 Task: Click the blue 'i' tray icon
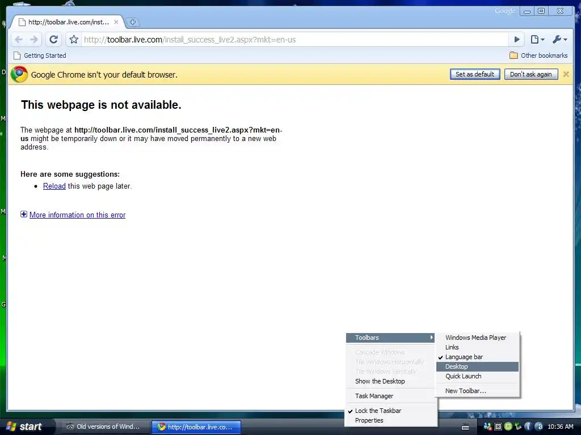(x=528, y=427)
